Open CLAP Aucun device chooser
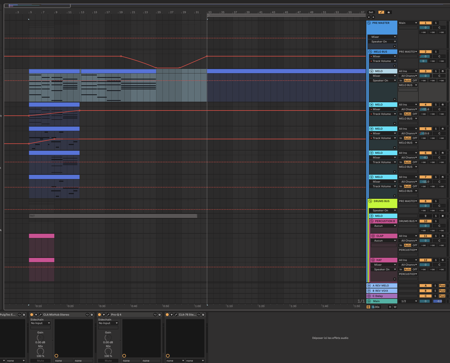450x363 pixels. (x=384, y=241)
